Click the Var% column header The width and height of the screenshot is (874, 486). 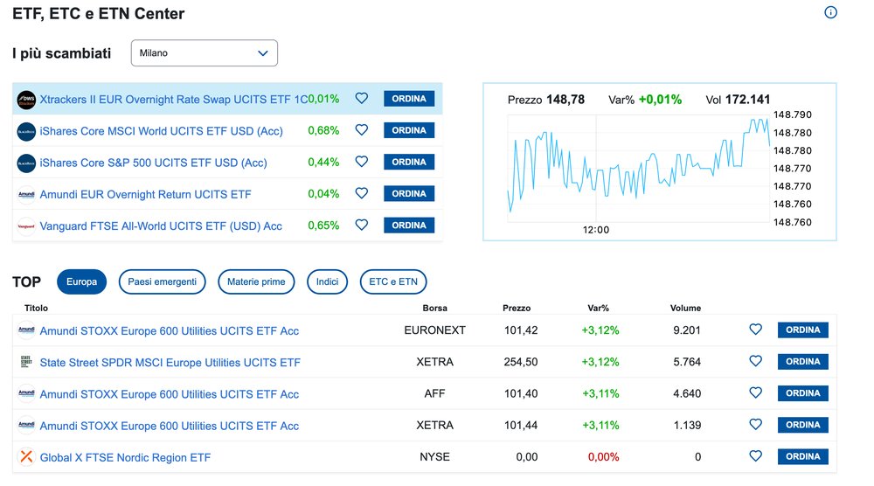[x=598, y=309]
